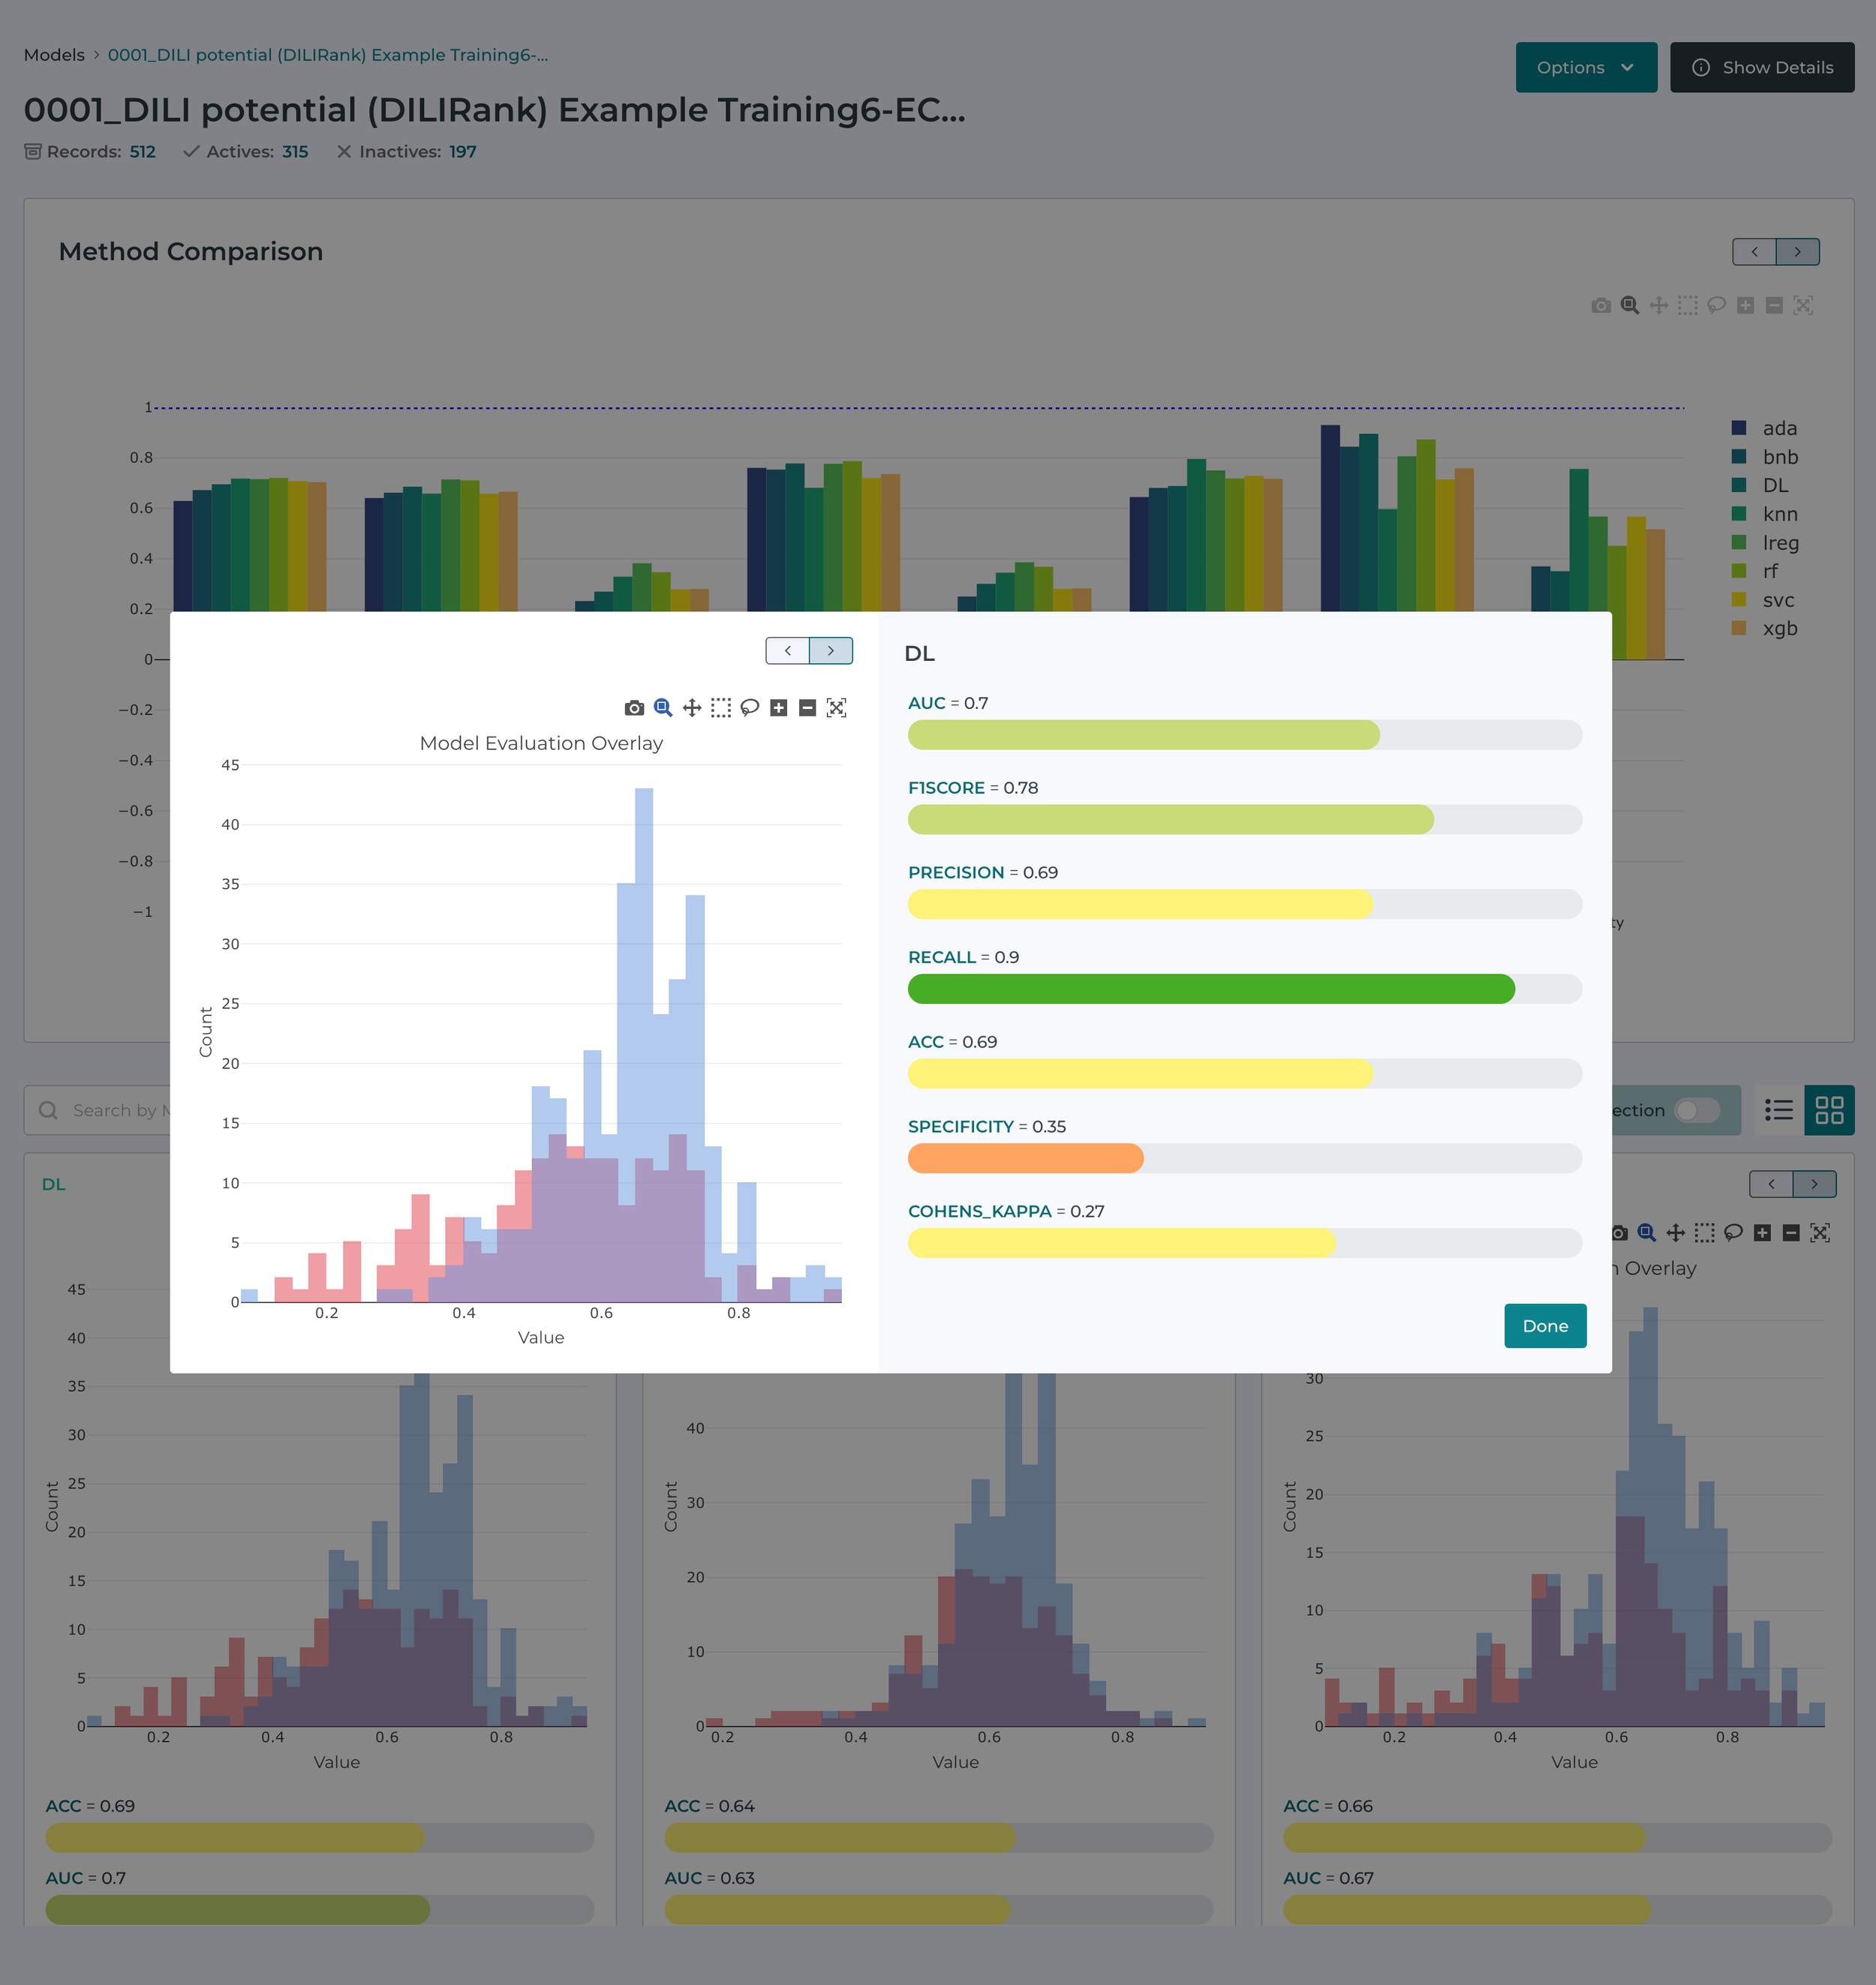This screenshot has height=1985, width=1876.
Task: Select zoom tool on Method Comparison chart
Action: 1630,305
